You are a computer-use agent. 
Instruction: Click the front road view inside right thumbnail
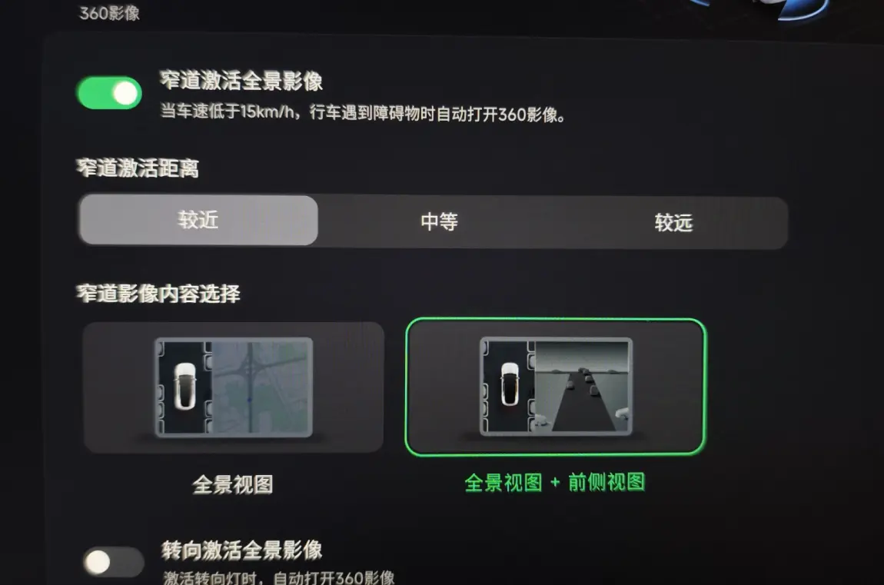582,387
